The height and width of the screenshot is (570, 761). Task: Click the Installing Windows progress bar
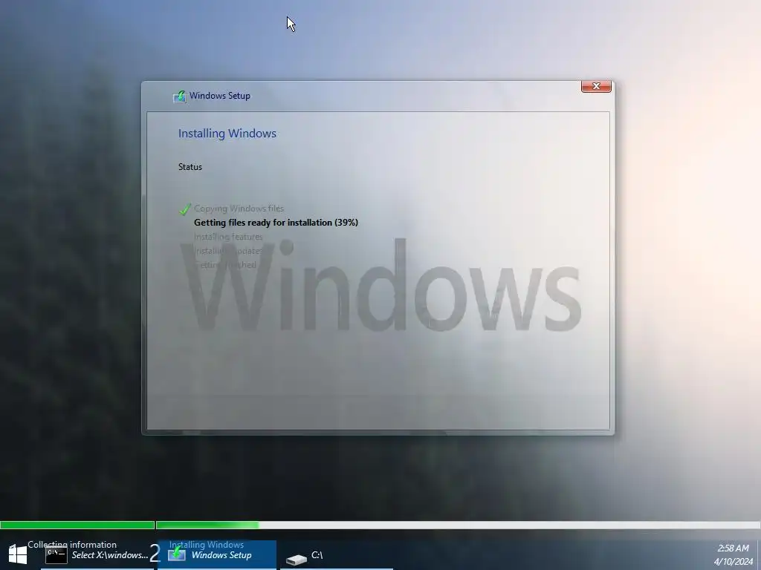click(458, 525)
